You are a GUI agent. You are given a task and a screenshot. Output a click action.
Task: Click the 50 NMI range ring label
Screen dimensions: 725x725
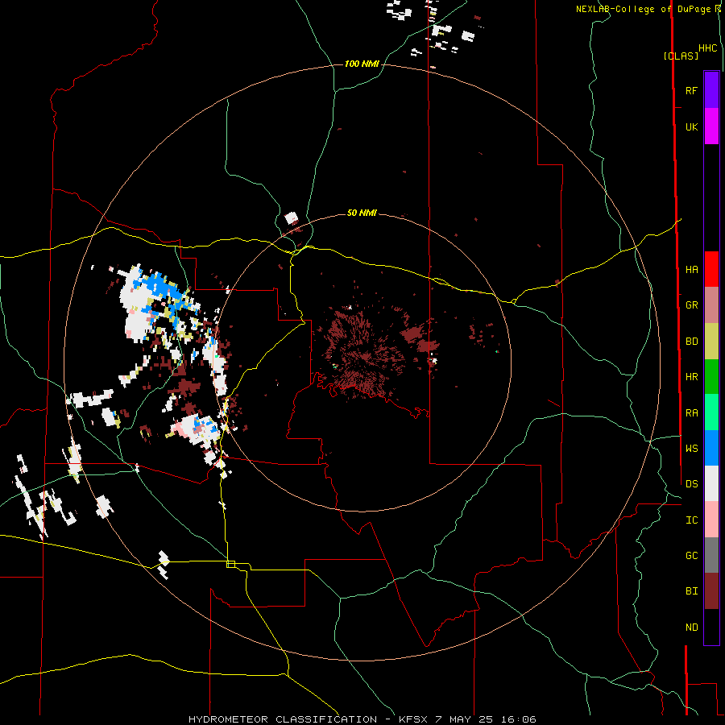[362, 213]
